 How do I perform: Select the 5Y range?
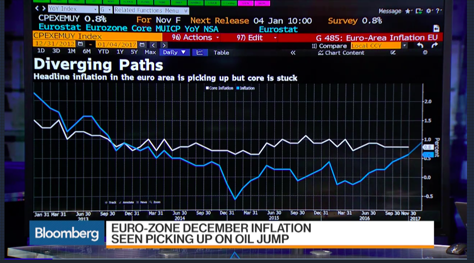click(134, 51)
